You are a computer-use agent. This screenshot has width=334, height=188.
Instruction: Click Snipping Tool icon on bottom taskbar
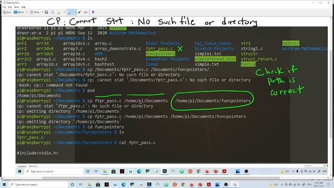(x=234, y=184)
